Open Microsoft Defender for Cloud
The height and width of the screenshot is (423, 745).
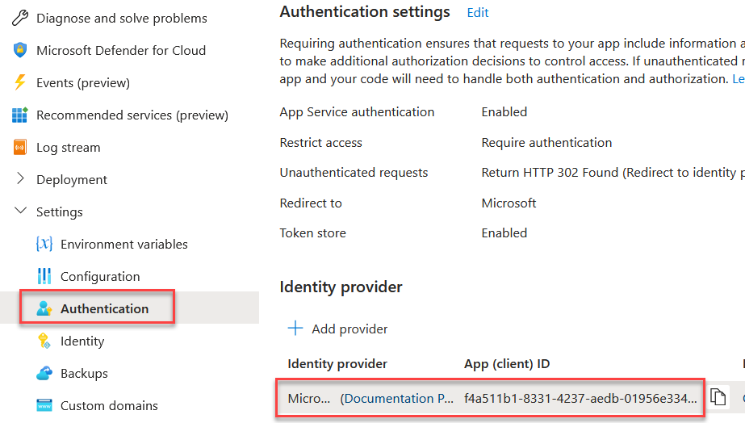pos(121,50)
